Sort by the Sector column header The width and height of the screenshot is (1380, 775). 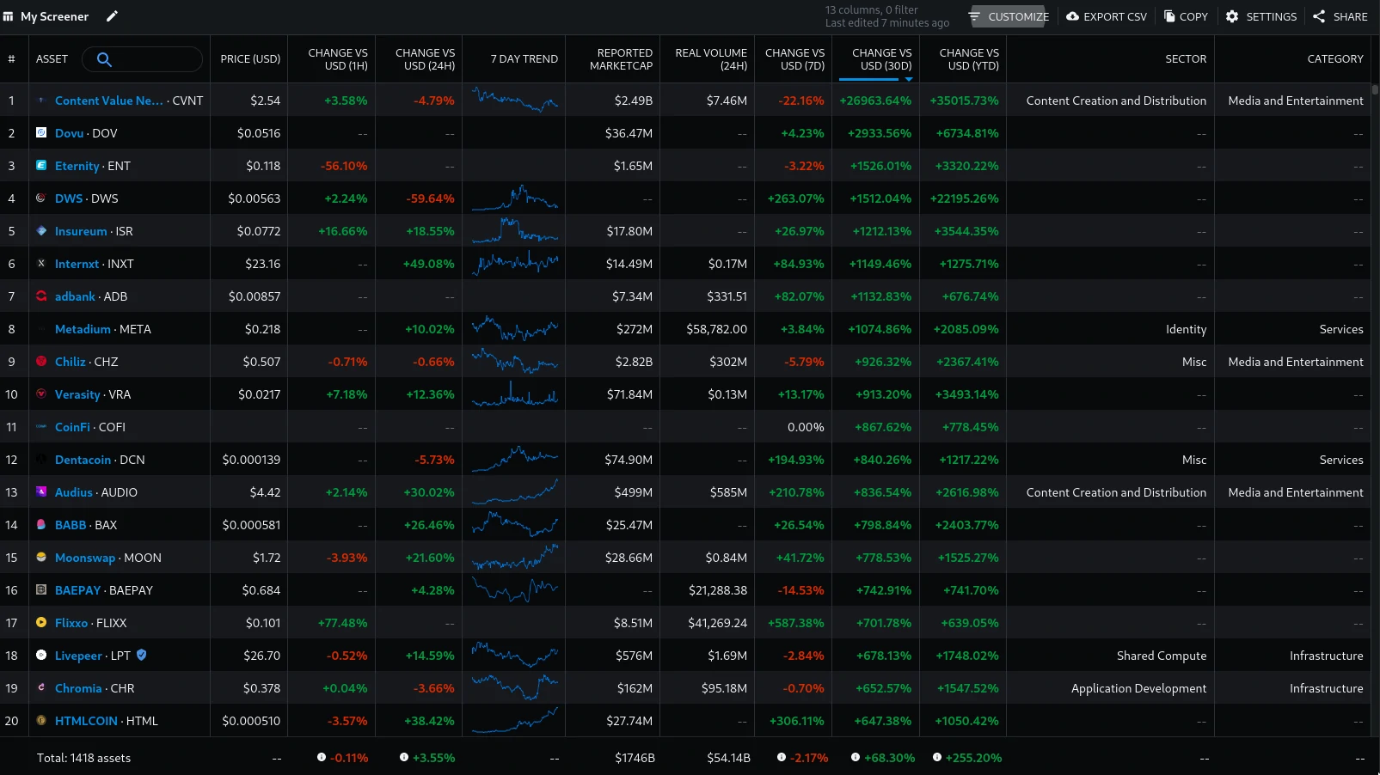pyautogui.click(x=1186, y=59)
